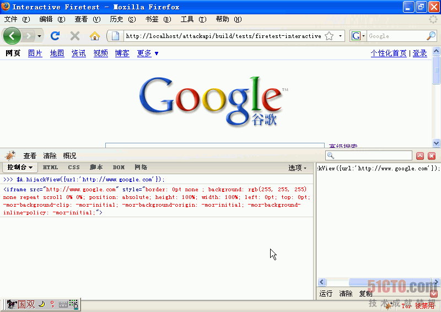Bookmark this page with the star icon
441x312 pixels.
tap(329, 36)
